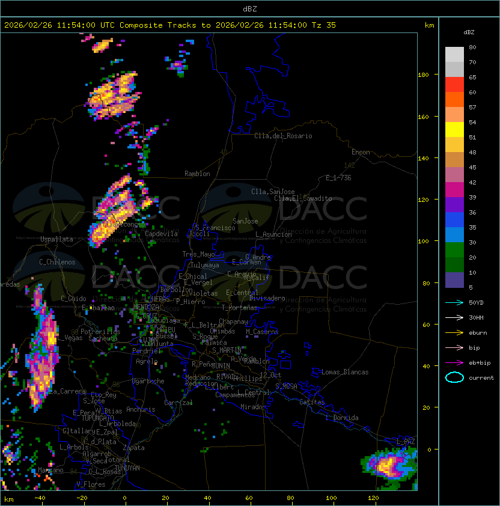This screenshot has width=500, height=506.
Task: Click the L_Asuncion label
Action: [273, 234]
